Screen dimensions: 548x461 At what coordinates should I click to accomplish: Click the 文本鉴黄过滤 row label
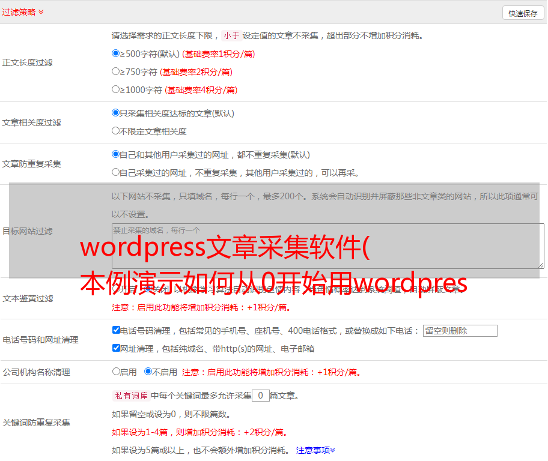[28, 298]
